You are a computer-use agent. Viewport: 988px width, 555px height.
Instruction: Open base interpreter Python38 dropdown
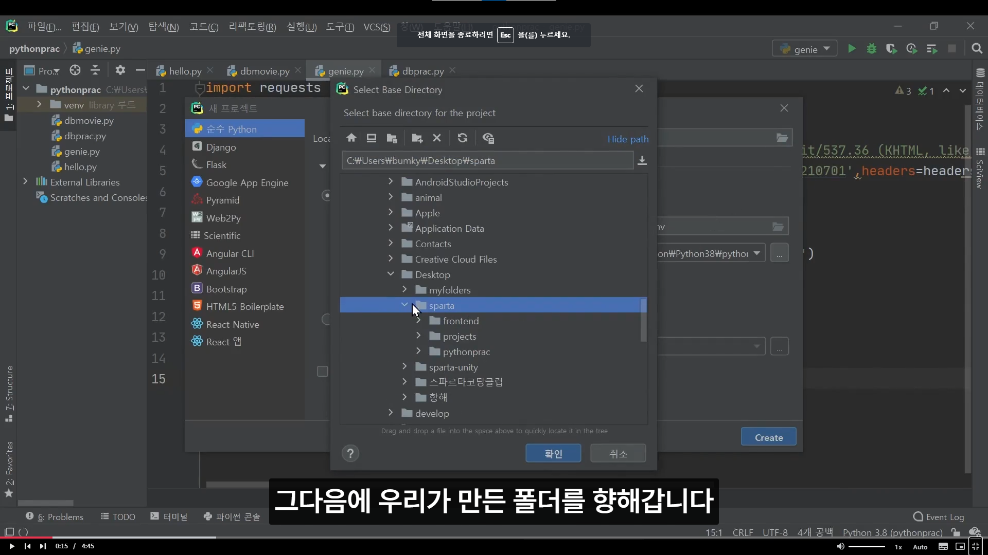(x=756, y=253)
